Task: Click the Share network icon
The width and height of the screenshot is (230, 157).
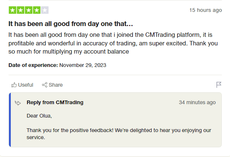Action: [x=45, y=85]
